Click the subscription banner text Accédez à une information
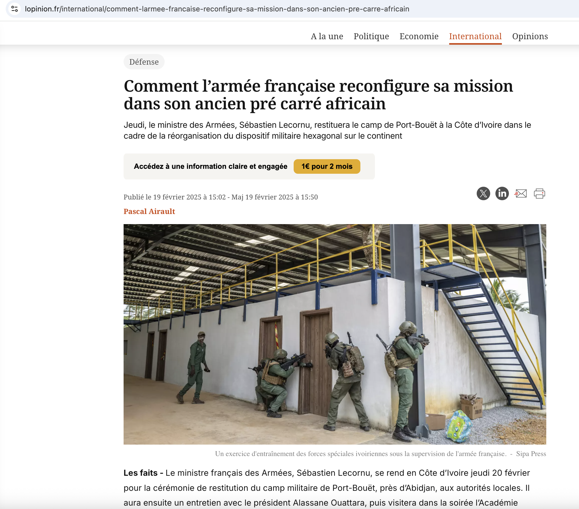The height and width of the screenshot is (509, 579). pyautogui.click(x=211, y=166)
